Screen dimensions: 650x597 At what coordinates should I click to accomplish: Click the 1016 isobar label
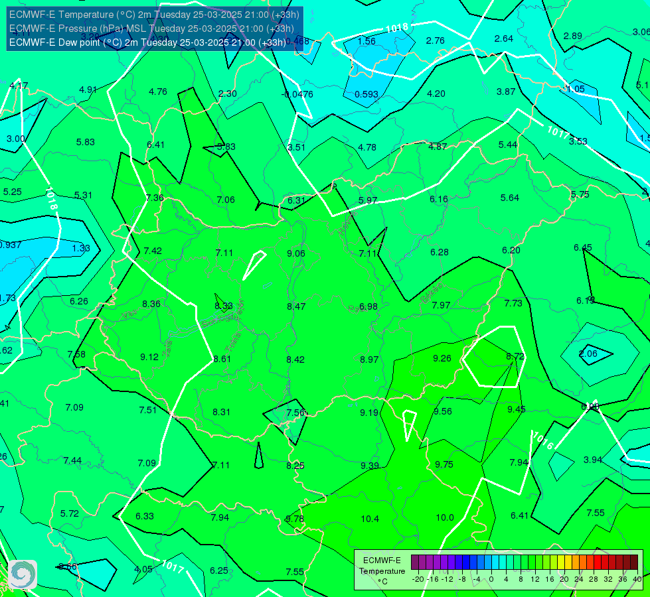point(542,440)
